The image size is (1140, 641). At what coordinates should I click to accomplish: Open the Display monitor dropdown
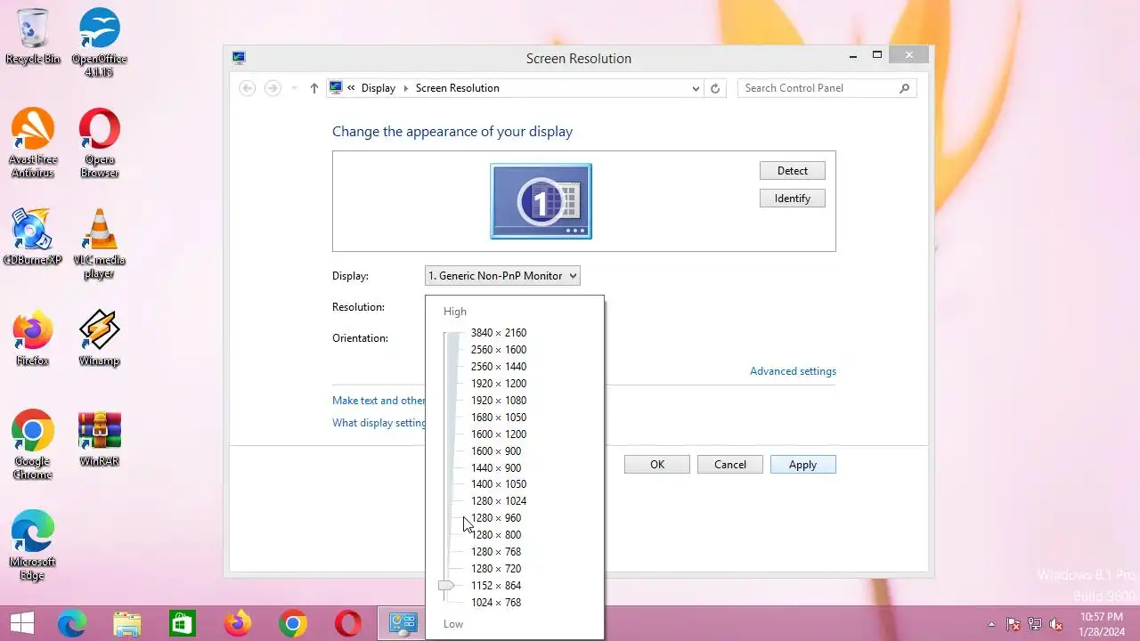pyautogui.click(x=502, y=276)
